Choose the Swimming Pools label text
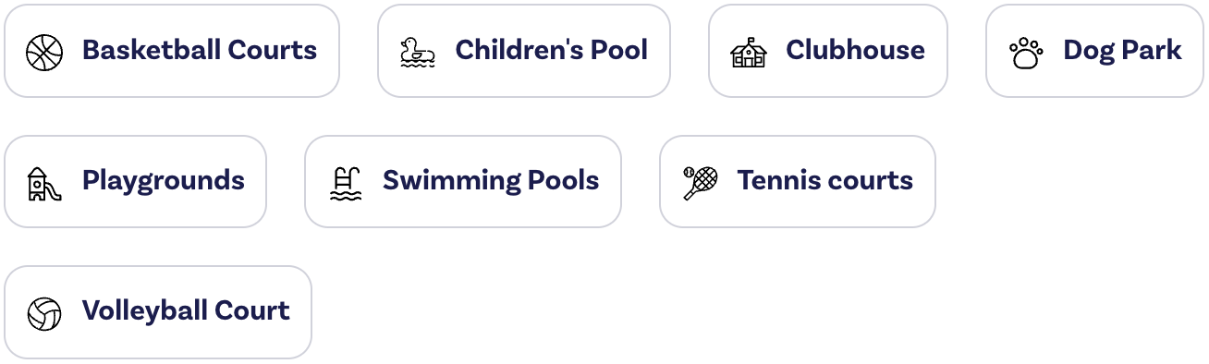The width and height of the screenshot is (1209, 364). 491,181
